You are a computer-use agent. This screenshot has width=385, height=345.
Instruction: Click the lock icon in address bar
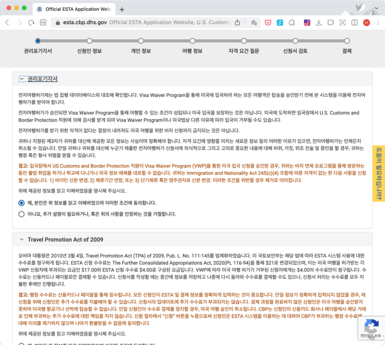(x=58, y=22)
